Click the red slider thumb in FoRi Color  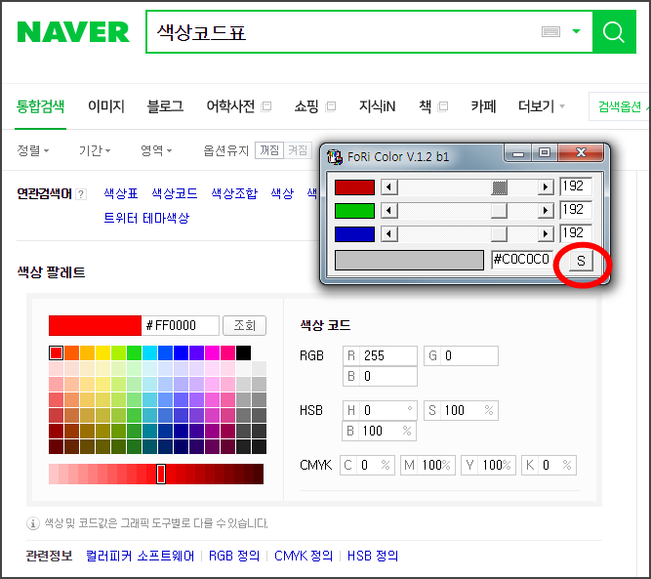500,187
